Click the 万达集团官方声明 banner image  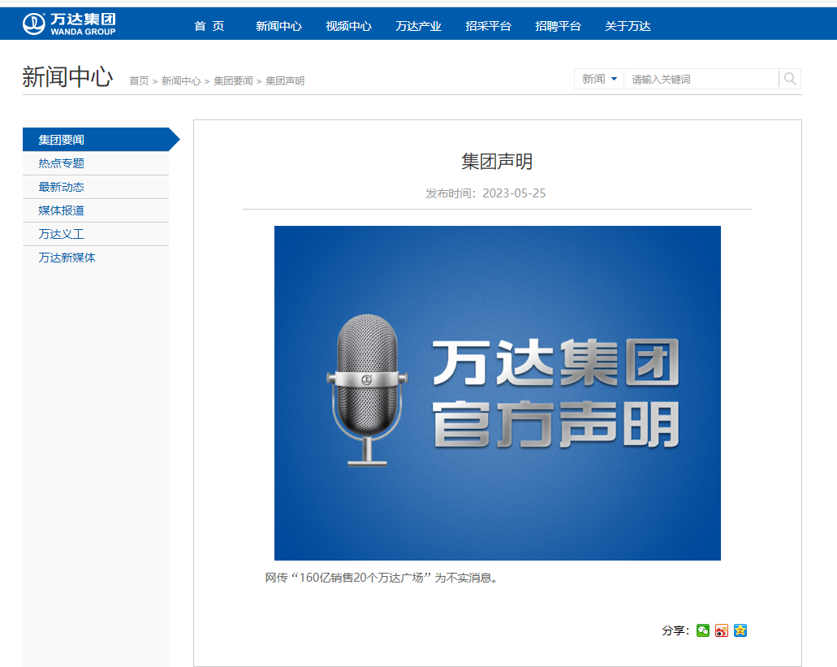pyautogui.click(x=498, y=393)
